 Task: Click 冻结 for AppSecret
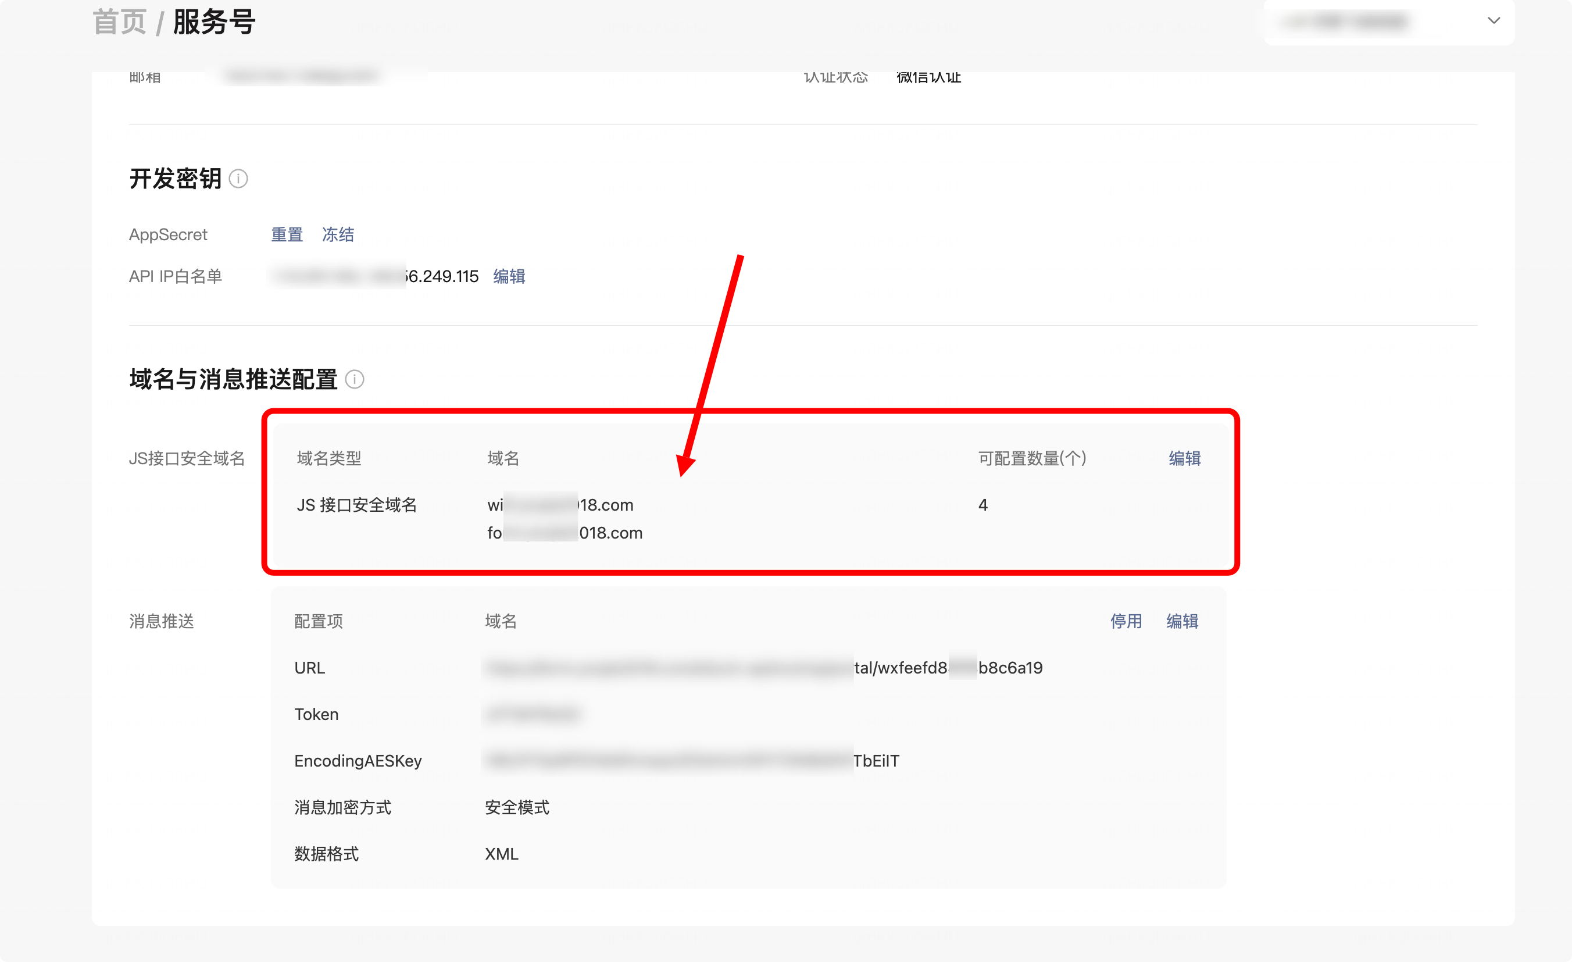click(x=338, y=235)
